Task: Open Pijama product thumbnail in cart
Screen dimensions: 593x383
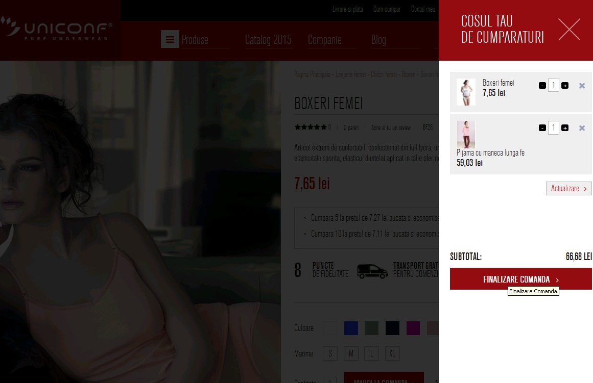Action: tap(466, 135)
